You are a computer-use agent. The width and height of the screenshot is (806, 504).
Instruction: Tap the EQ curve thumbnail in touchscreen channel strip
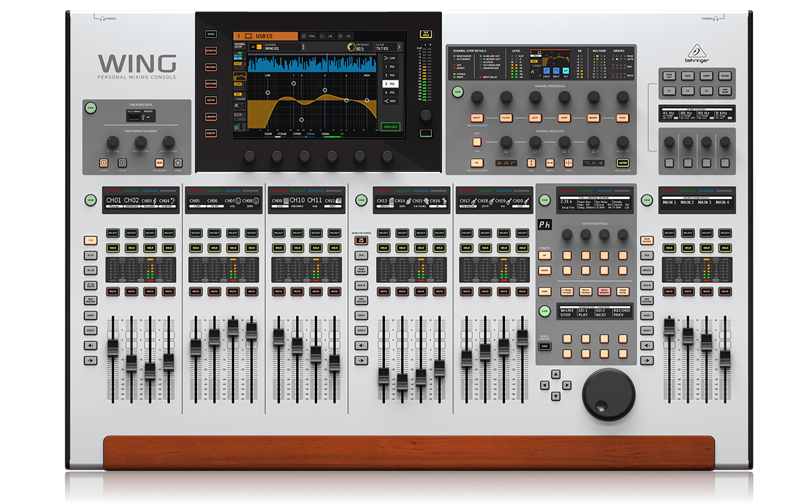240,77
